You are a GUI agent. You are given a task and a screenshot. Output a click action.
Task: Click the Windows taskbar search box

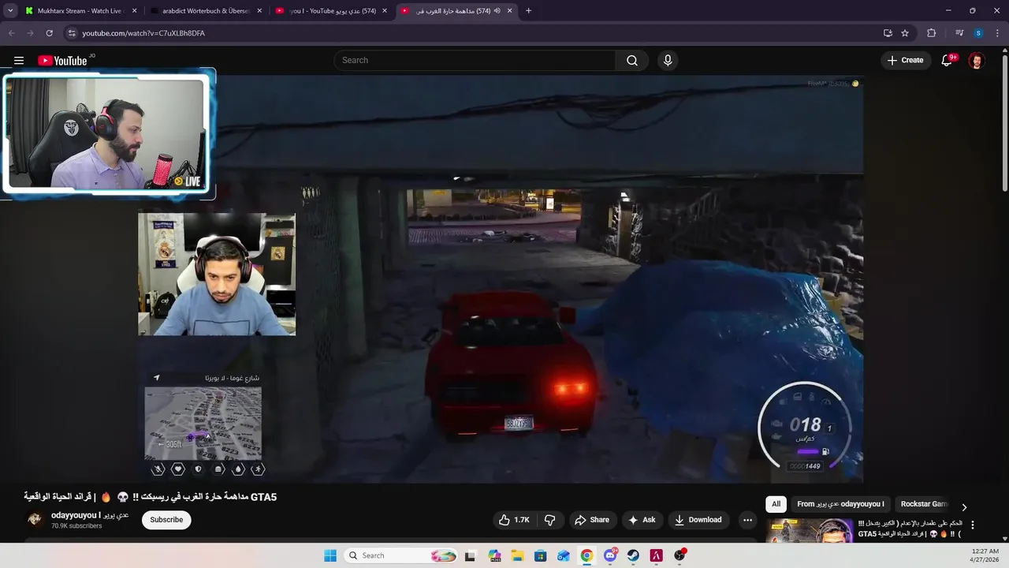[x=400, y=555]
